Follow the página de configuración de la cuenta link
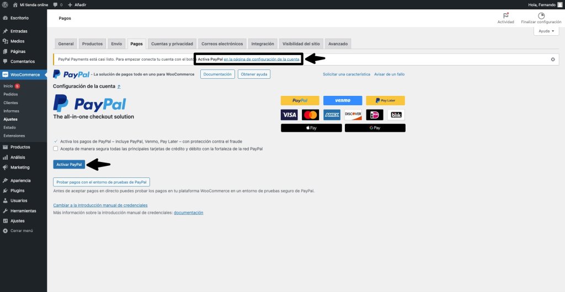The width and height of the screenshot is (565, 292). [262, 60]
